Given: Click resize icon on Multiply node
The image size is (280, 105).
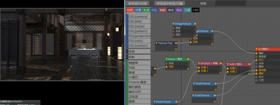Looking at the screenshot, I should (221, 73).
